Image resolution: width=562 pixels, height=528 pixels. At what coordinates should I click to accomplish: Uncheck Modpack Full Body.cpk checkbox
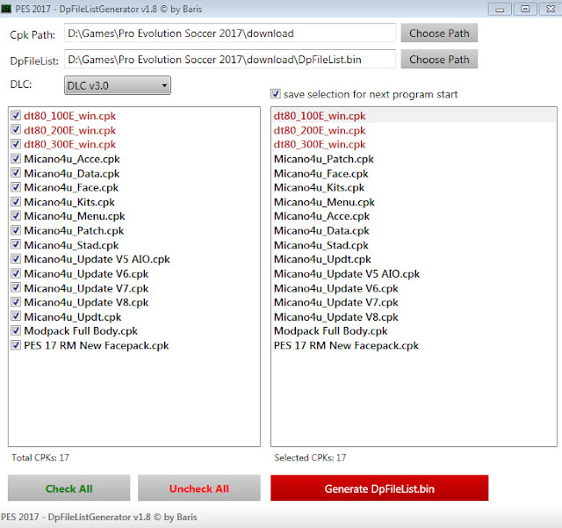pyautogui.click(x=16, y=330)
